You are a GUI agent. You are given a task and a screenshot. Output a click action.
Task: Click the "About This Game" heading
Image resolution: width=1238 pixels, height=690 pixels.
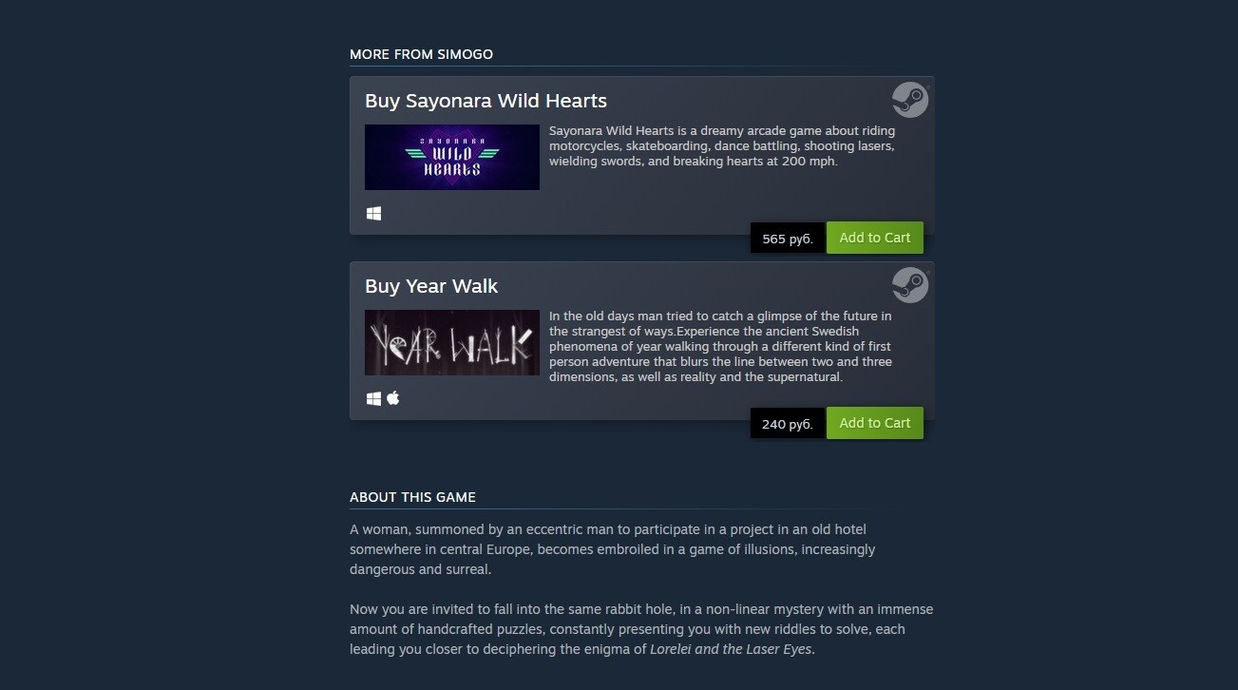tap(412, 497)
